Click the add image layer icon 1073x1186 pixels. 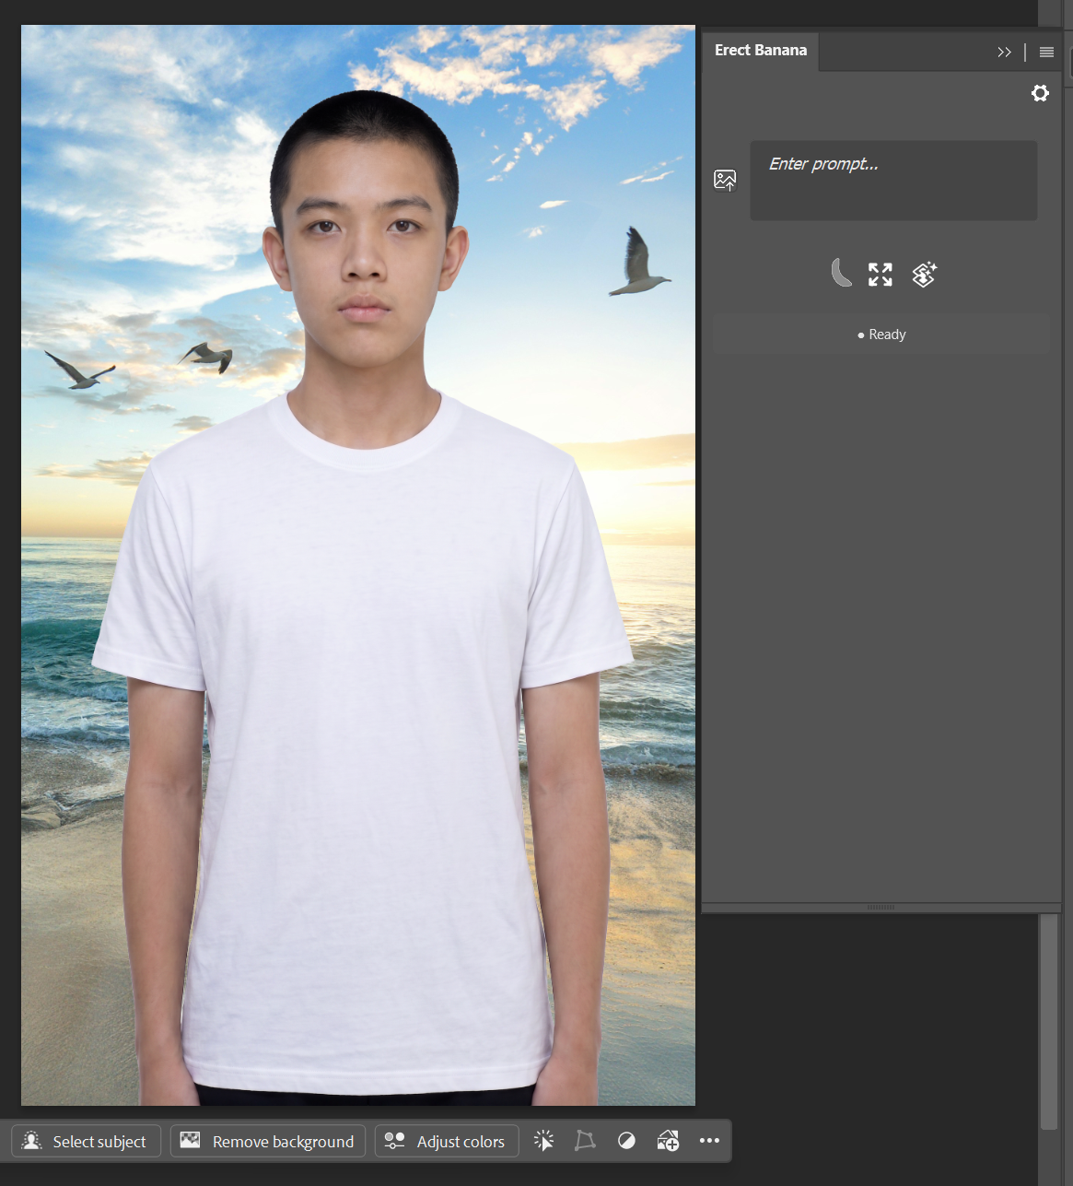pyautogui.click(x=668, y=1141)
